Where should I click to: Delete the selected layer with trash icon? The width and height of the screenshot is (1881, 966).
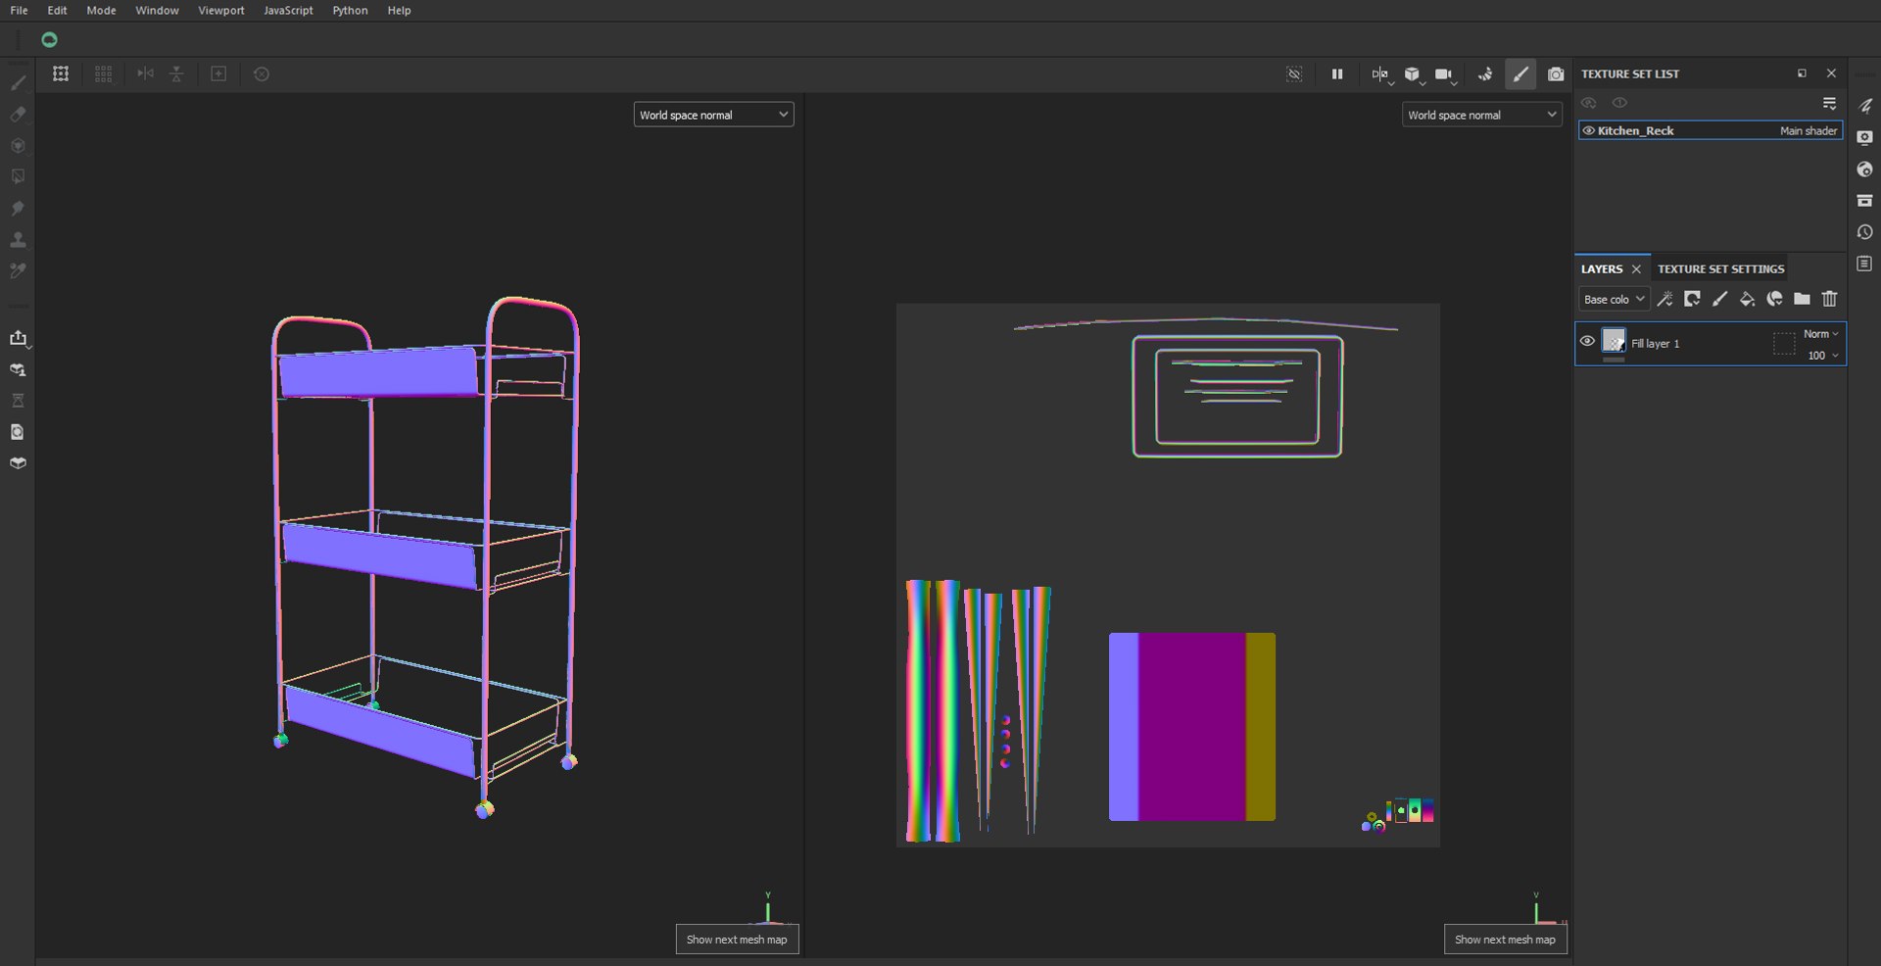tap(1829, 299)
